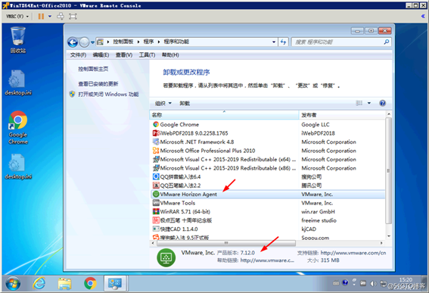
Task: Open the 查看已安装的更新 link
Action: 98,84
